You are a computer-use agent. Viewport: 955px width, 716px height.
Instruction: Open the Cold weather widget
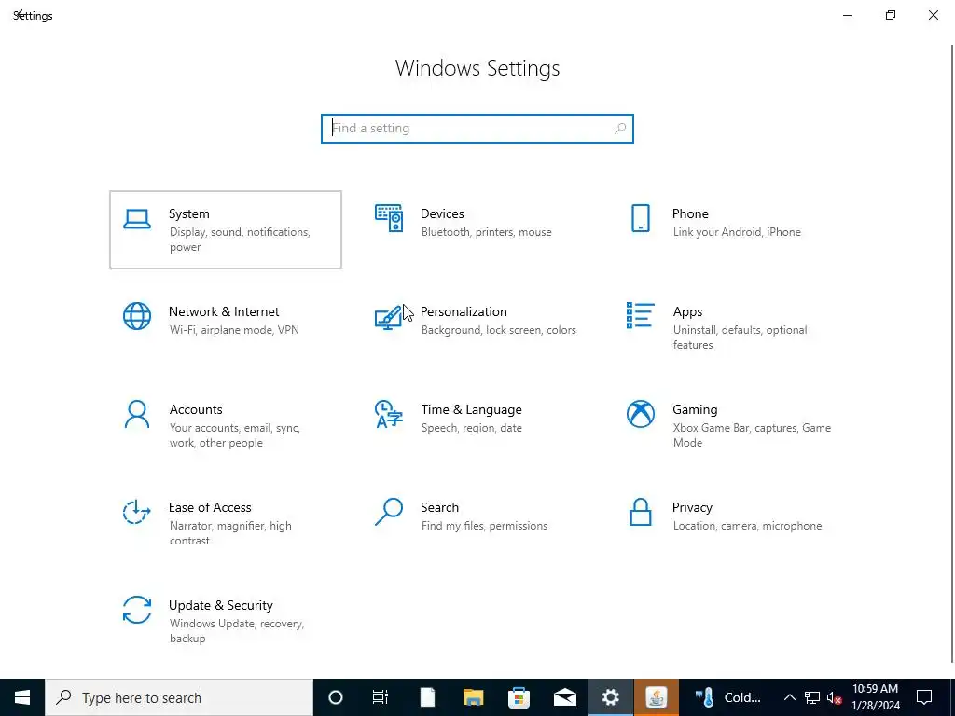coord(727,697)
